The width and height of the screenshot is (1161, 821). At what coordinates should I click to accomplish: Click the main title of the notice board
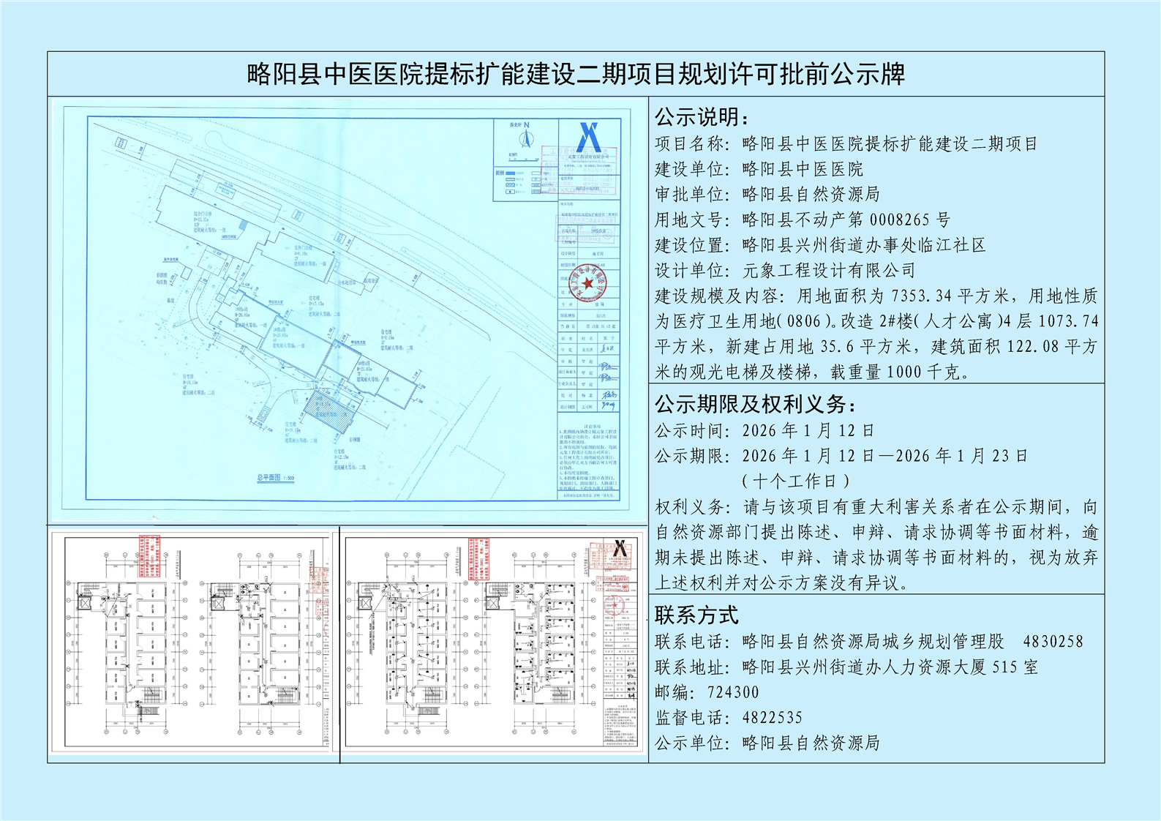[576, 74]
